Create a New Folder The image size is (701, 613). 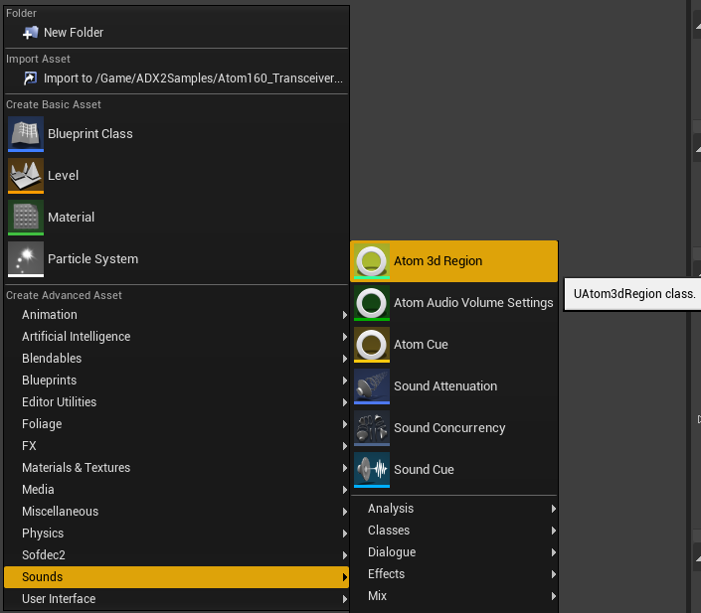click(176, 33)
